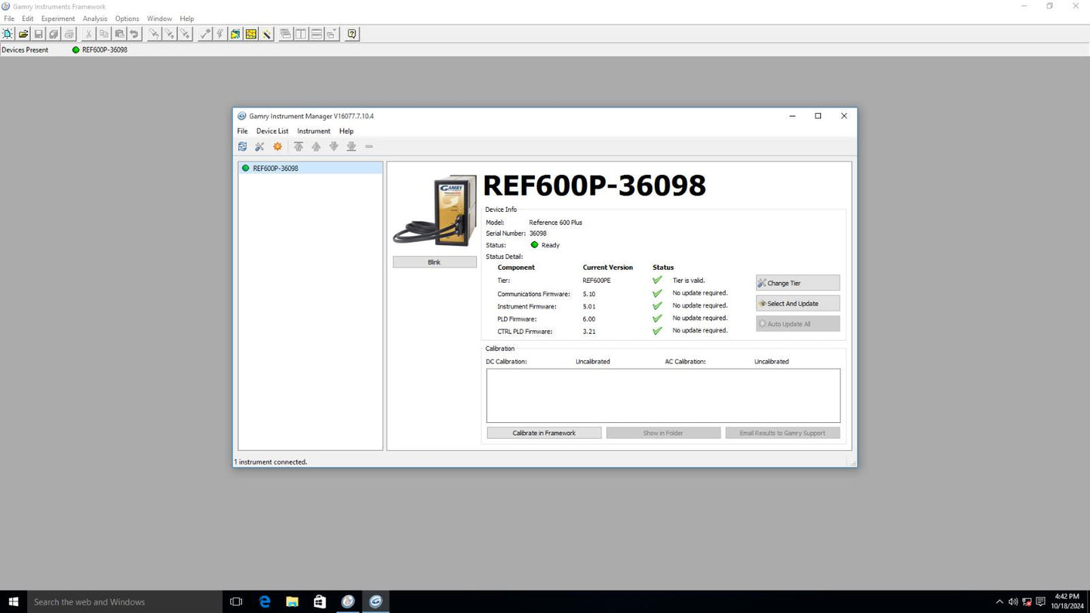Click the Select And Update button
This screenshot has width=1090, height=613.
pyautogui.click(x=797, y=303)
